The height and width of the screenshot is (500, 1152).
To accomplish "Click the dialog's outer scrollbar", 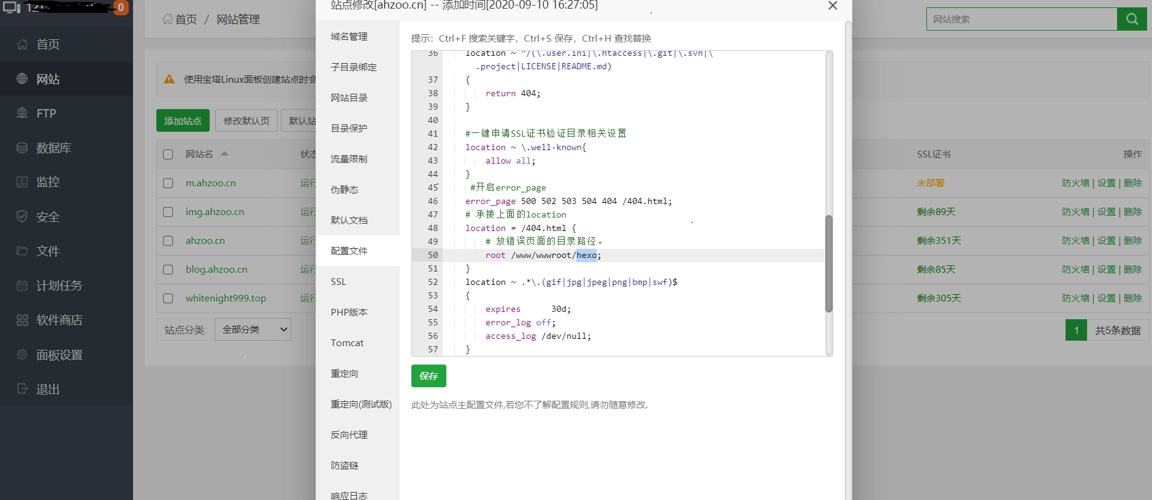I will (849, 260).
